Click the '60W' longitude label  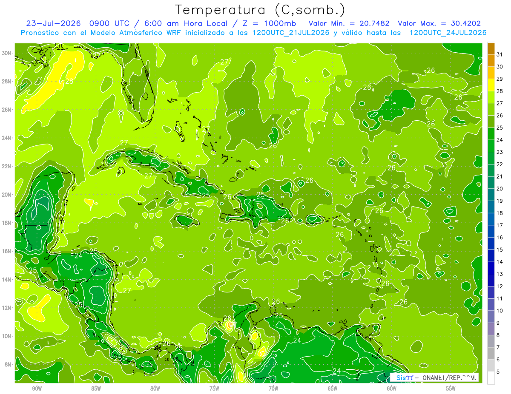pos(392,388)
